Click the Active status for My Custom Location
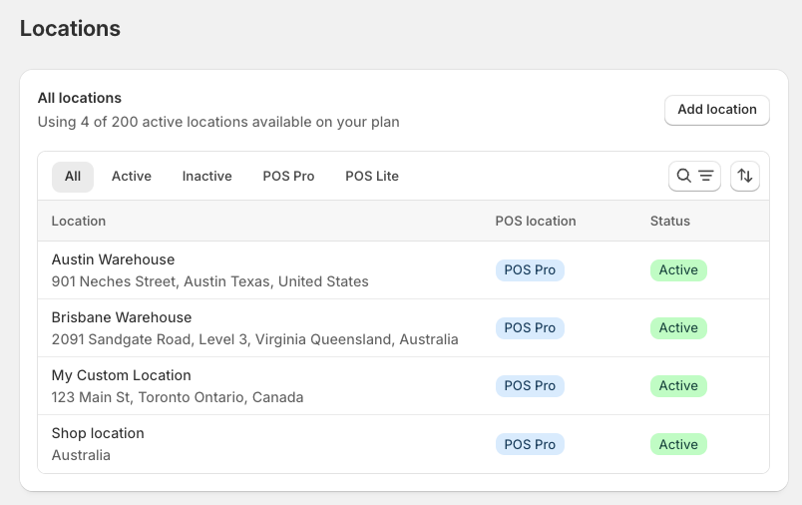This screenshot has width=802, height=505. point(678,386)
